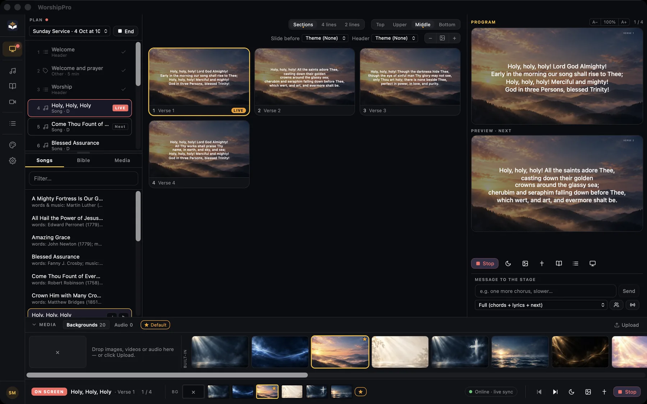The image size is (647, 404).
Task: Open the music notes icon in left sidebar
Action: 13,71
